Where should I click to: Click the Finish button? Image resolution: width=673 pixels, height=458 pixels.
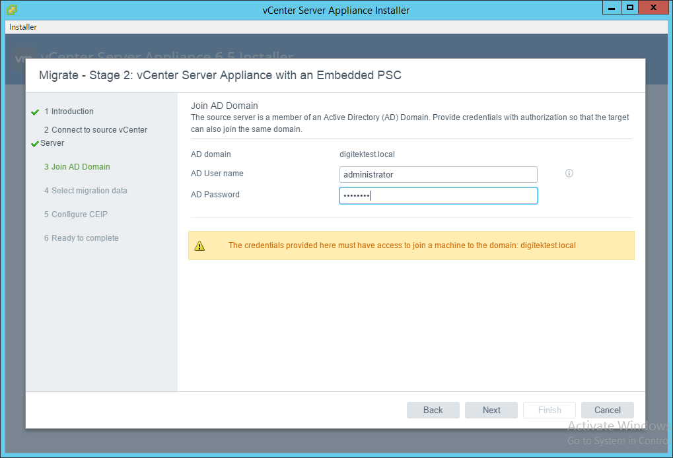pos(549,410)
